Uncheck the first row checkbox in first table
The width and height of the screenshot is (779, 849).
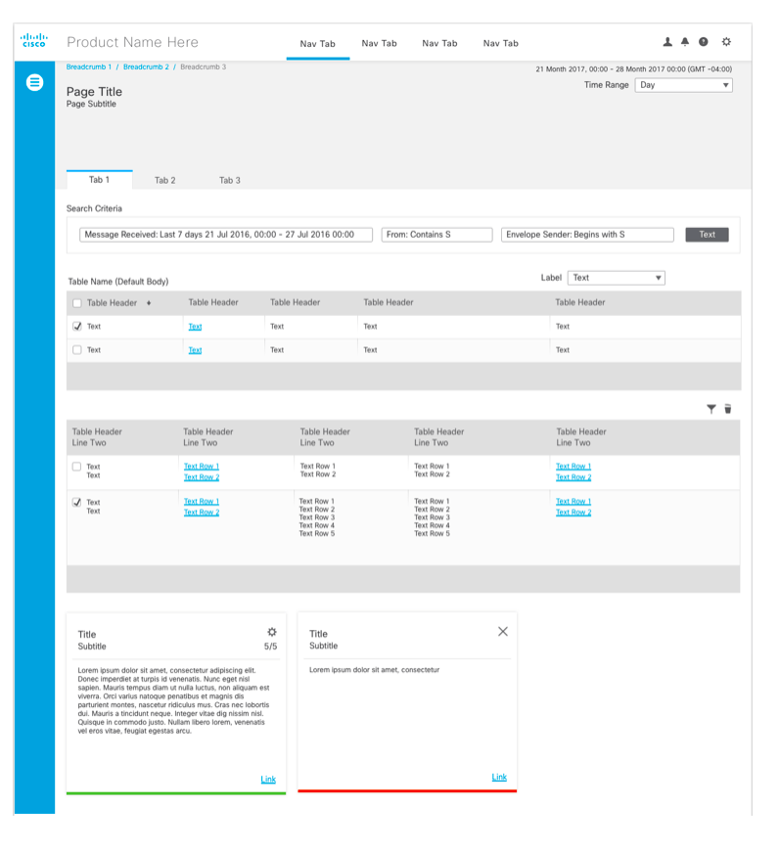77,327
